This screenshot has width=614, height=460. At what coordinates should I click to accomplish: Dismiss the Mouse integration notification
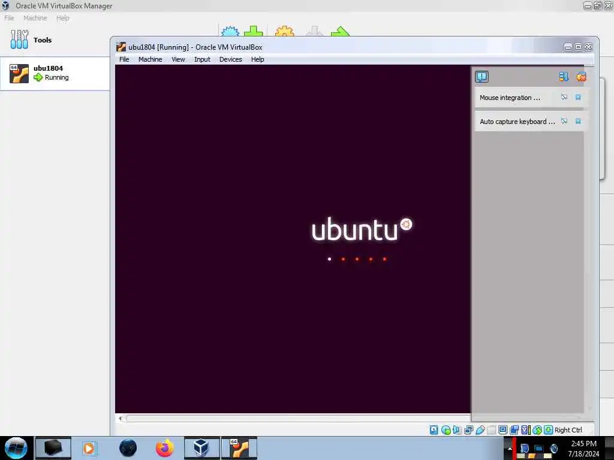click(x=578, y=97)
